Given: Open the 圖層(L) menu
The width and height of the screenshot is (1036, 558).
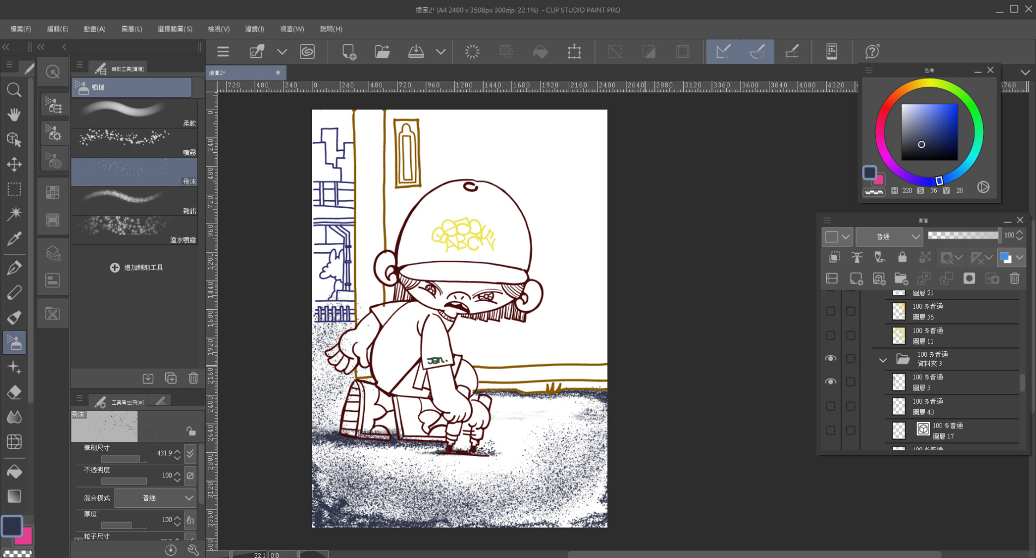Looking at the screenshot, I should (131, 29).
